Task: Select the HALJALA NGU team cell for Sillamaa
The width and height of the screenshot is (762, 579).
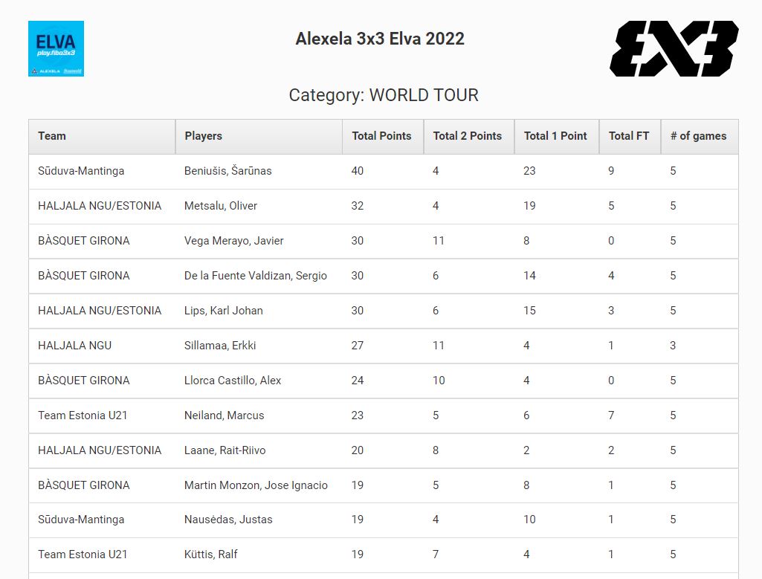Action: coord(74,346)
